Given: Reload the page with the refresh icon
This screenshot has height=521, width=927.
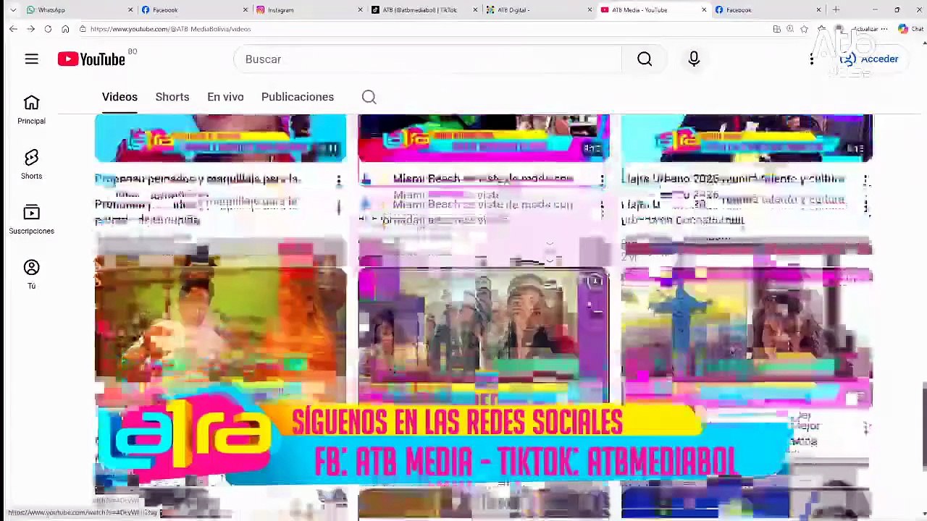Looking at the screenshot, I should 48,29.
